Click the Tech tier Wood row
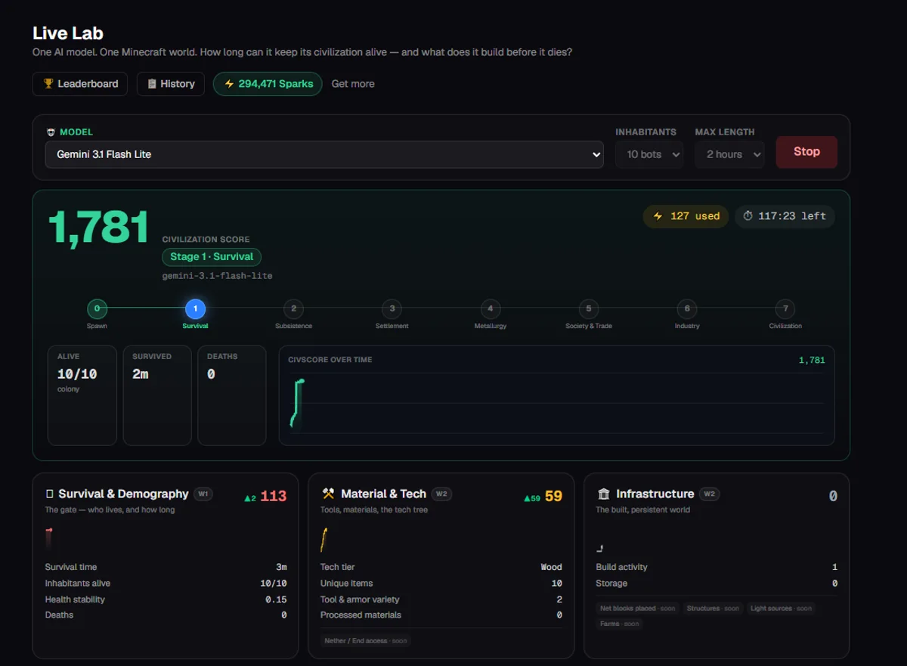Viewport: 907px width, 666px height. [441, 567]
